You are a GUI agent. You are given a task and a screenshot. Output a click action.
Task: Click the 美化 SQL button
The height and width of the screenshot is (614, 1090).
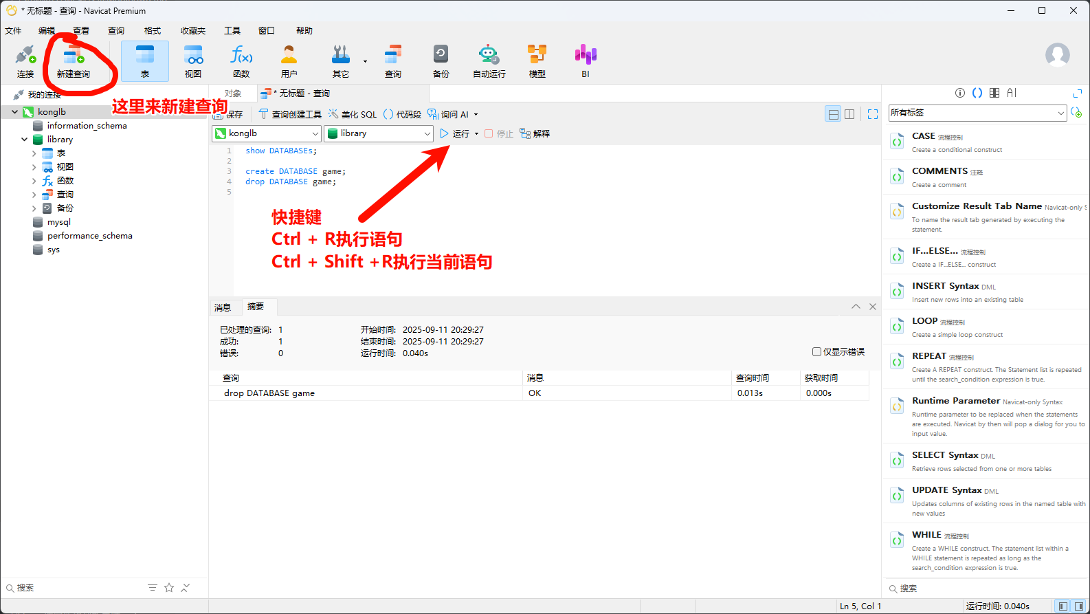[x=353, y=114]
